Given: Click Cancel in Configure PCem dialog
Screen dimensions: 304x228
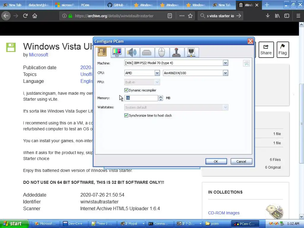Looking at the screenshot, I should coord(241,161).
